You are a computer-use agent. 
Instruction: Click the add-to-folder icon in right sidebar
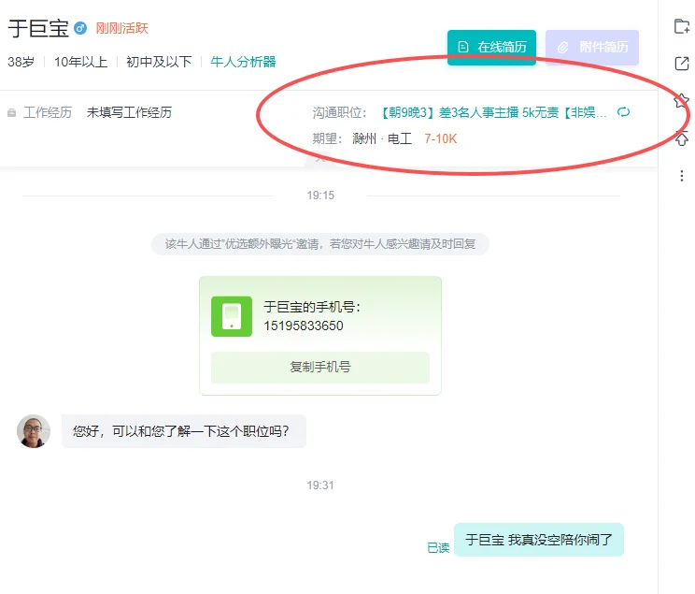click(x=682, y=26)
